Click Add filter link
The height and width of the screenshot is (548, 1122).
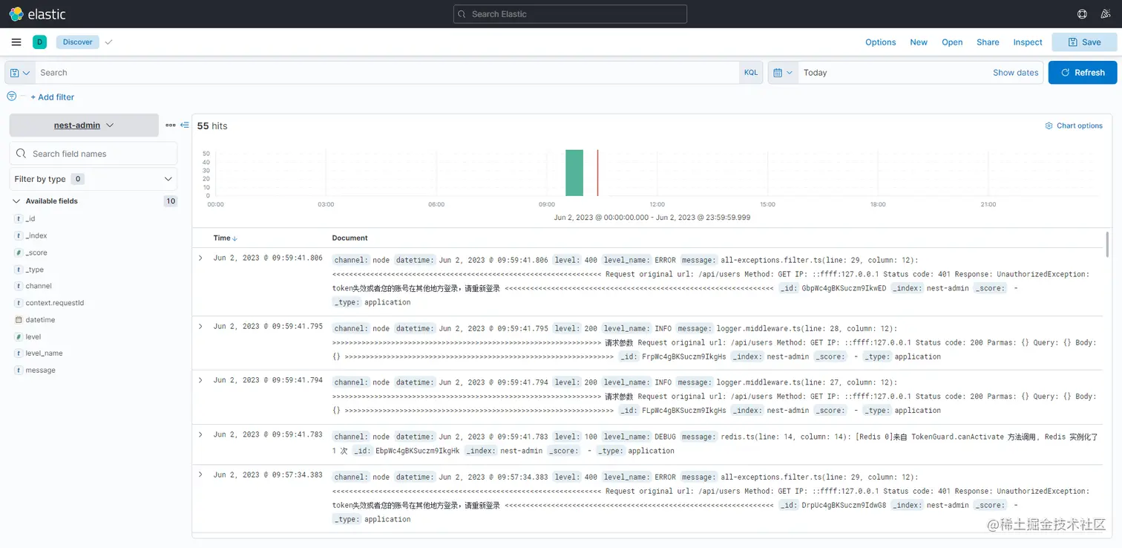click(x=53, y=97)
